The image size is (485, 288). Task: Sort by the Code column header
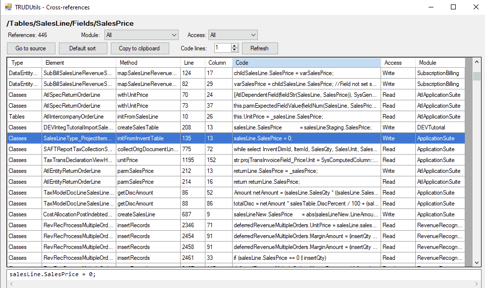pyautogui.click(x=306, y=63)
